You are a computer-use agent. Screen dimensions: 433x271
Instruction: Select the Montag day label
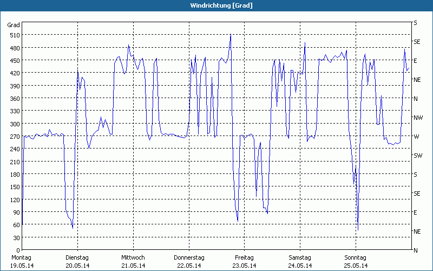point(22,257)
